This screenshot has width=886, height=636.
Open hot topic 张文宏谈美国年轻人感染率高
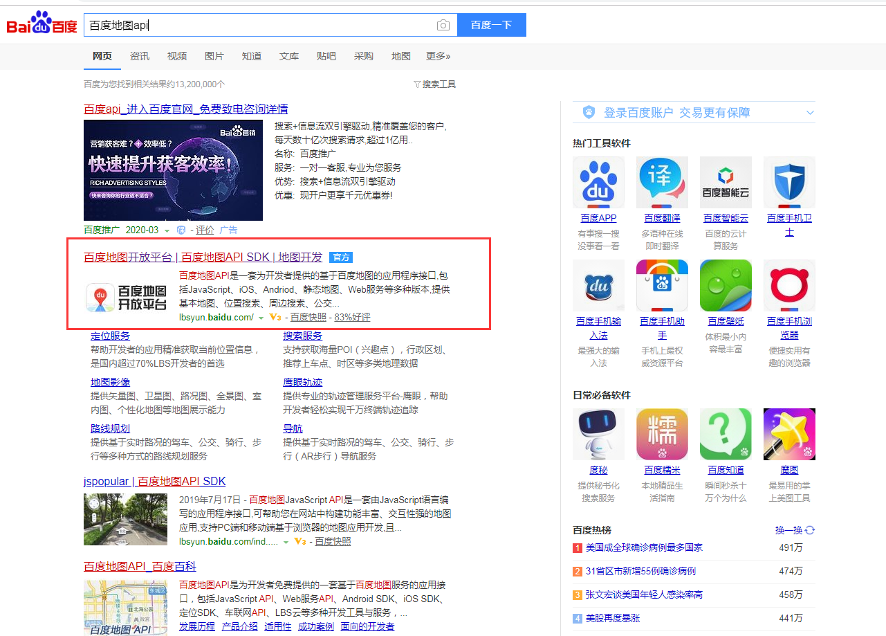coord(644,595)
